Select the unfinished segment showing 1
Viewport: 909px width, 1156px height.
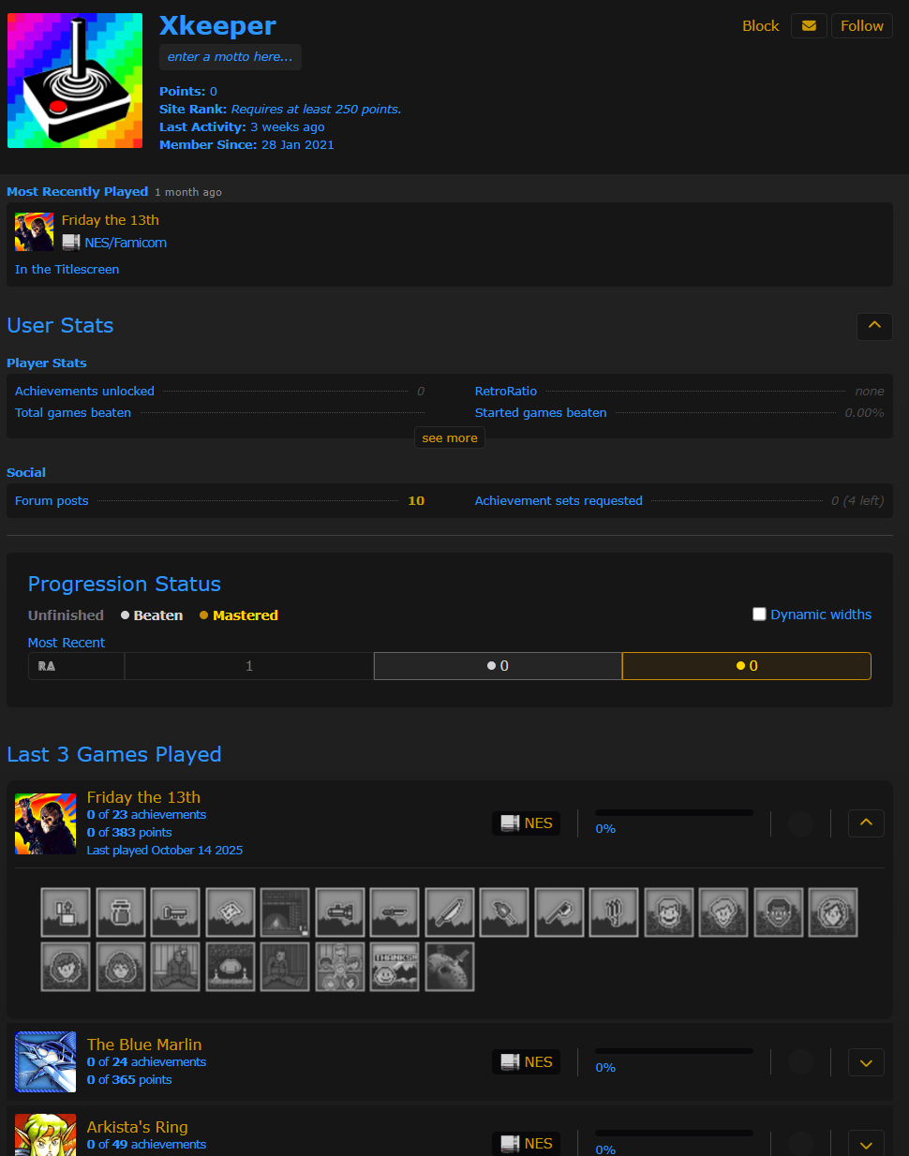[249, 666]
